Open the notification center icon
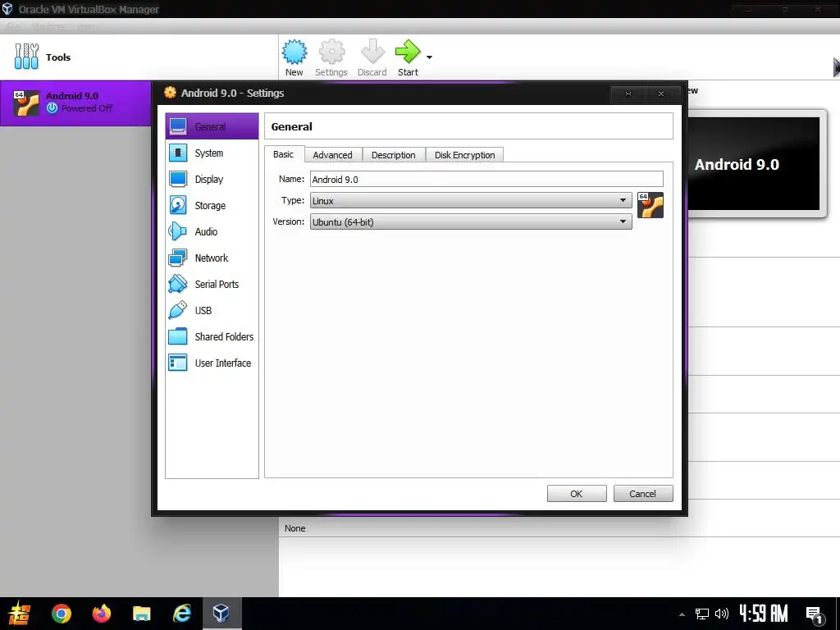 click(815, 614)
